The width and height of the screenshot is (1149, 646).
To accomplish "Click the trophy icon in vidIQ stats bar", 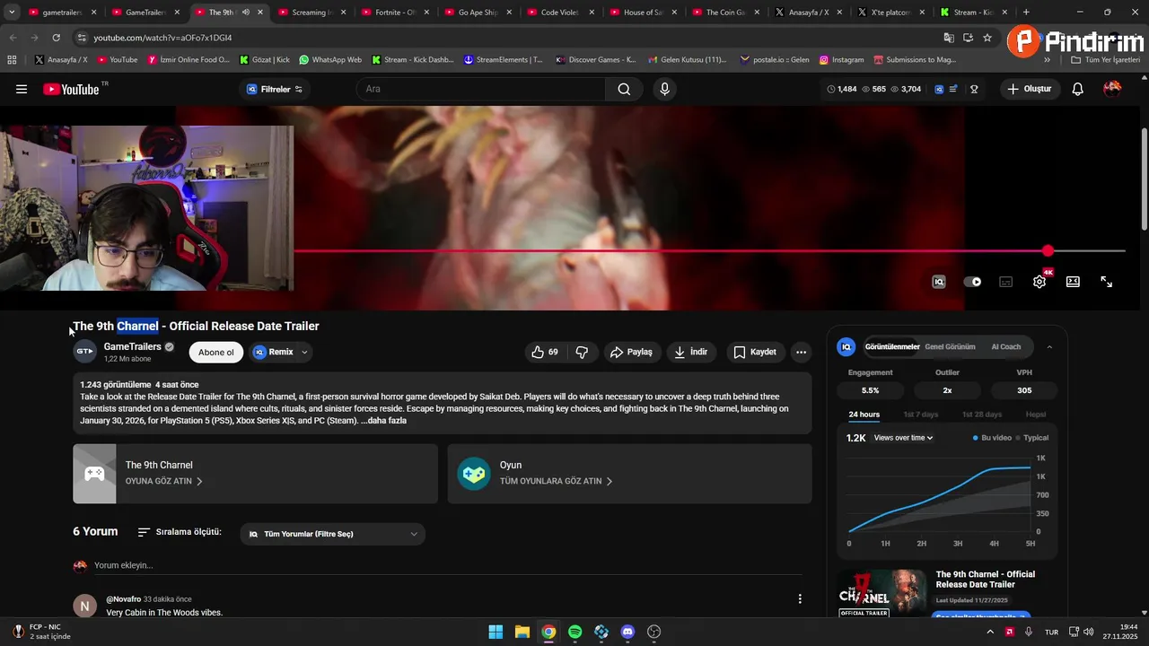I will pos(974,89).
